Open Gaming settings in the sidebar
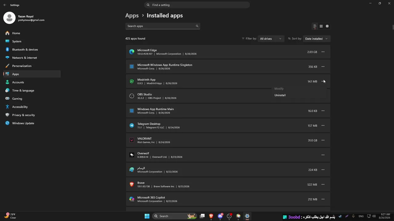394x221 pixels. [32, 99]
